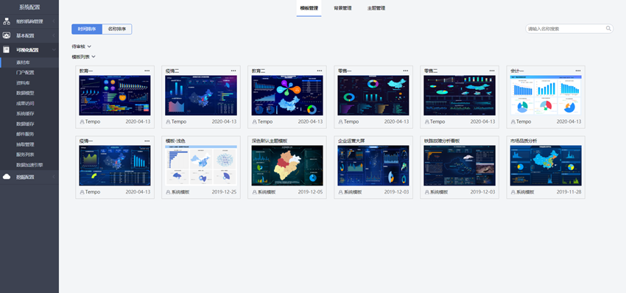The image size is (626, 293).
Task: Switch sorting to 名称排序
Action: pyautogui.click(x=117, y=29)
